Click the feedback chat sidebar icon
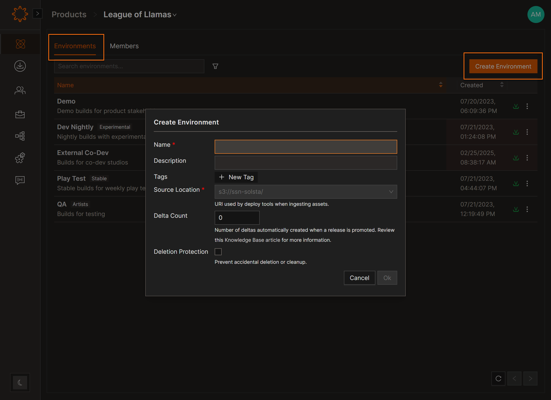 pyautogui.click(x=20, y=180)
